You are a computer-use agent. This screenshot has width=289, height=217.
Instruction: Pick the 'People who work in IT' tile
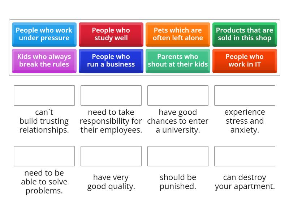[x=245, y=61]
